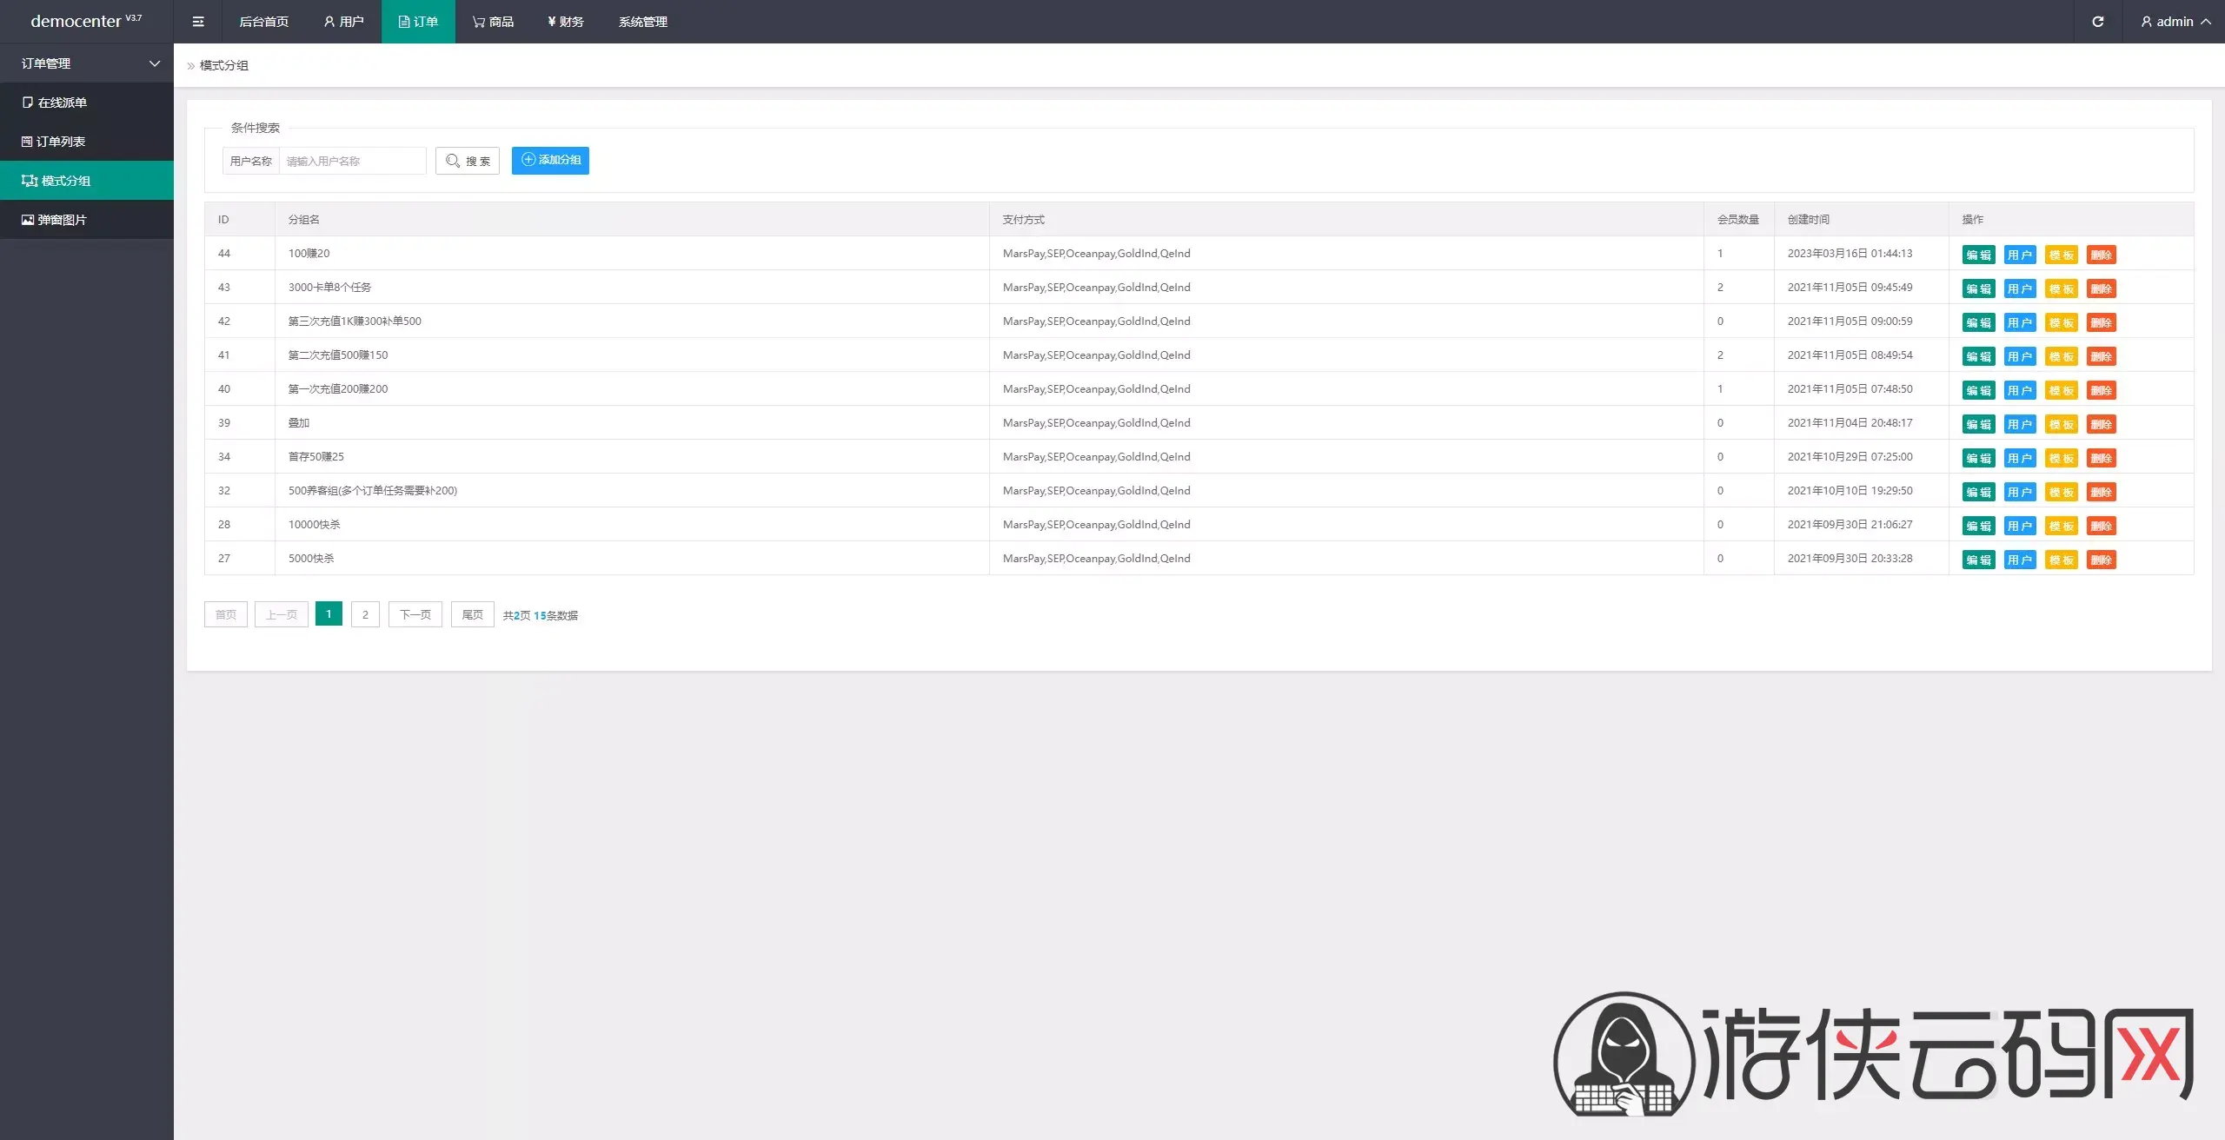This screenshot has width=2225, height=1140.
Task: Click 用户 button for 10000快杀 row
Action: point(2020,526)
